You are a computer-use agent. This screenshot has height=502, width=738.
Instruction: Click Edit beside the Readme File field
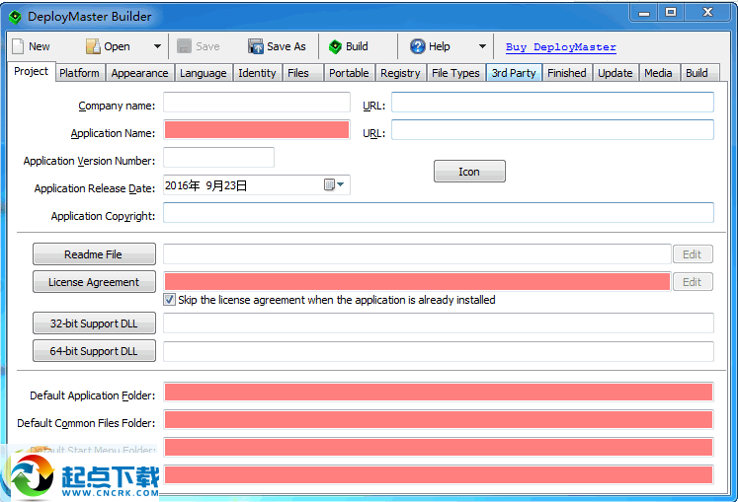click(x=693, y=254)
